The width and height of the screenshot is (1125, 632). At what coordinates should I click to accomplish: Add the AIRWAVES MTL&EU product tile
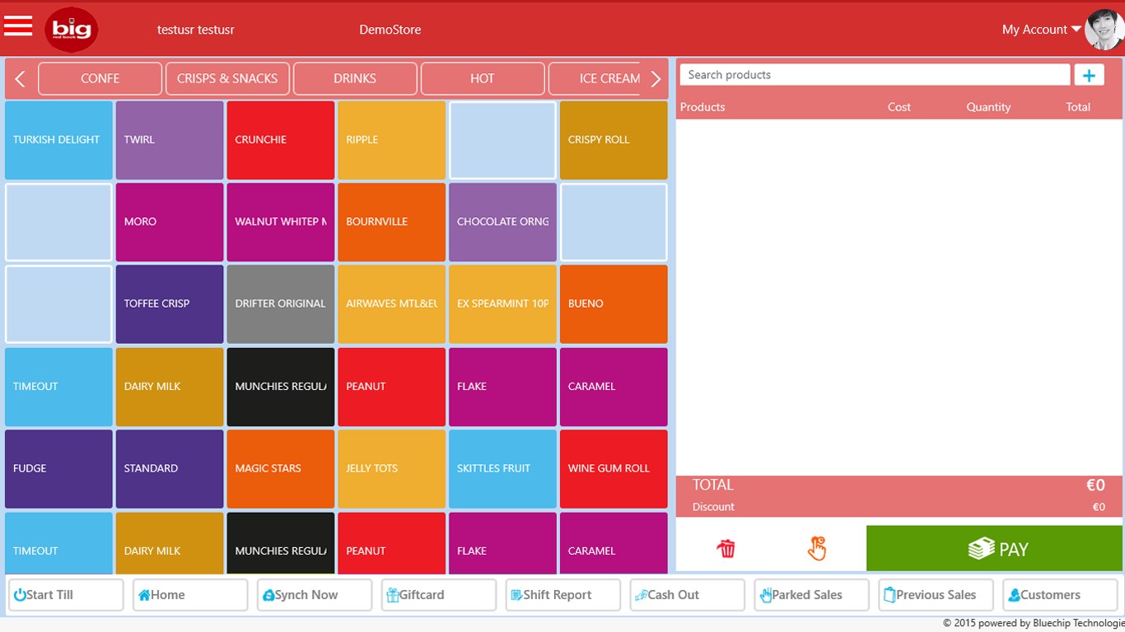pos(392,304)
